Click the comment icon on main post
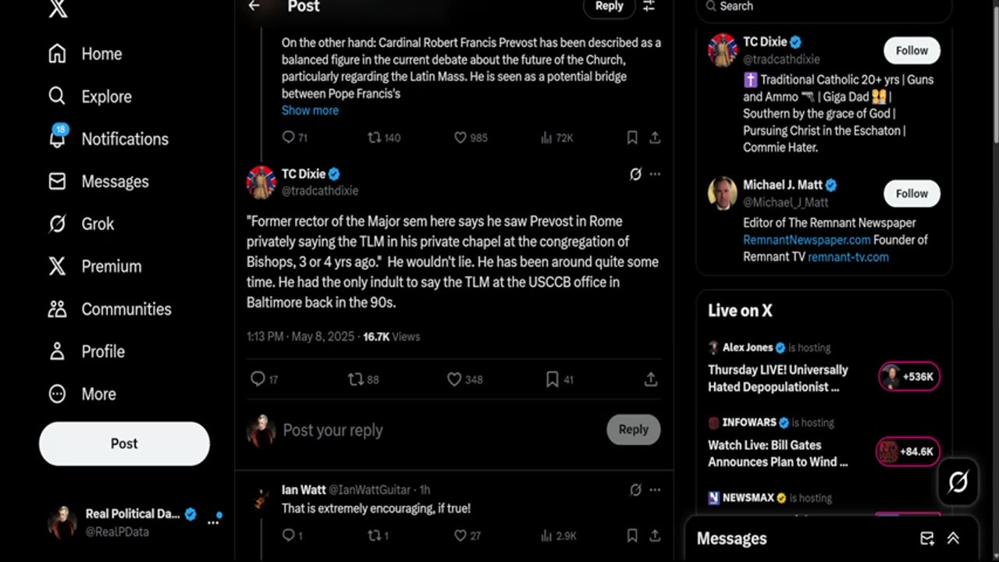The image size is (999, 562). coord(258,379)
